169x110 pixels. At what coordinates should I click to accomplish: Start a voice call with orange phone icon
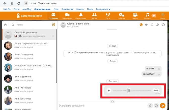(141, 25)
